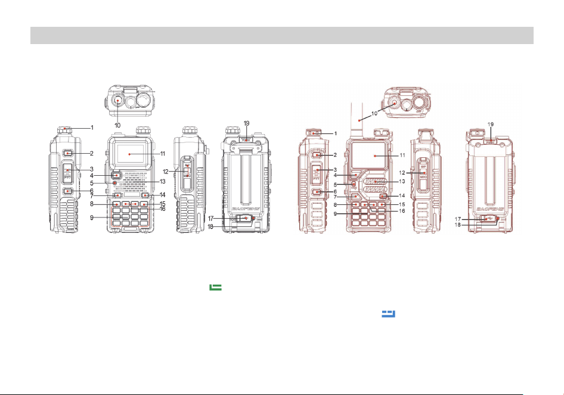Select the antenna connector on the left top-view radio

click(117, 100)
